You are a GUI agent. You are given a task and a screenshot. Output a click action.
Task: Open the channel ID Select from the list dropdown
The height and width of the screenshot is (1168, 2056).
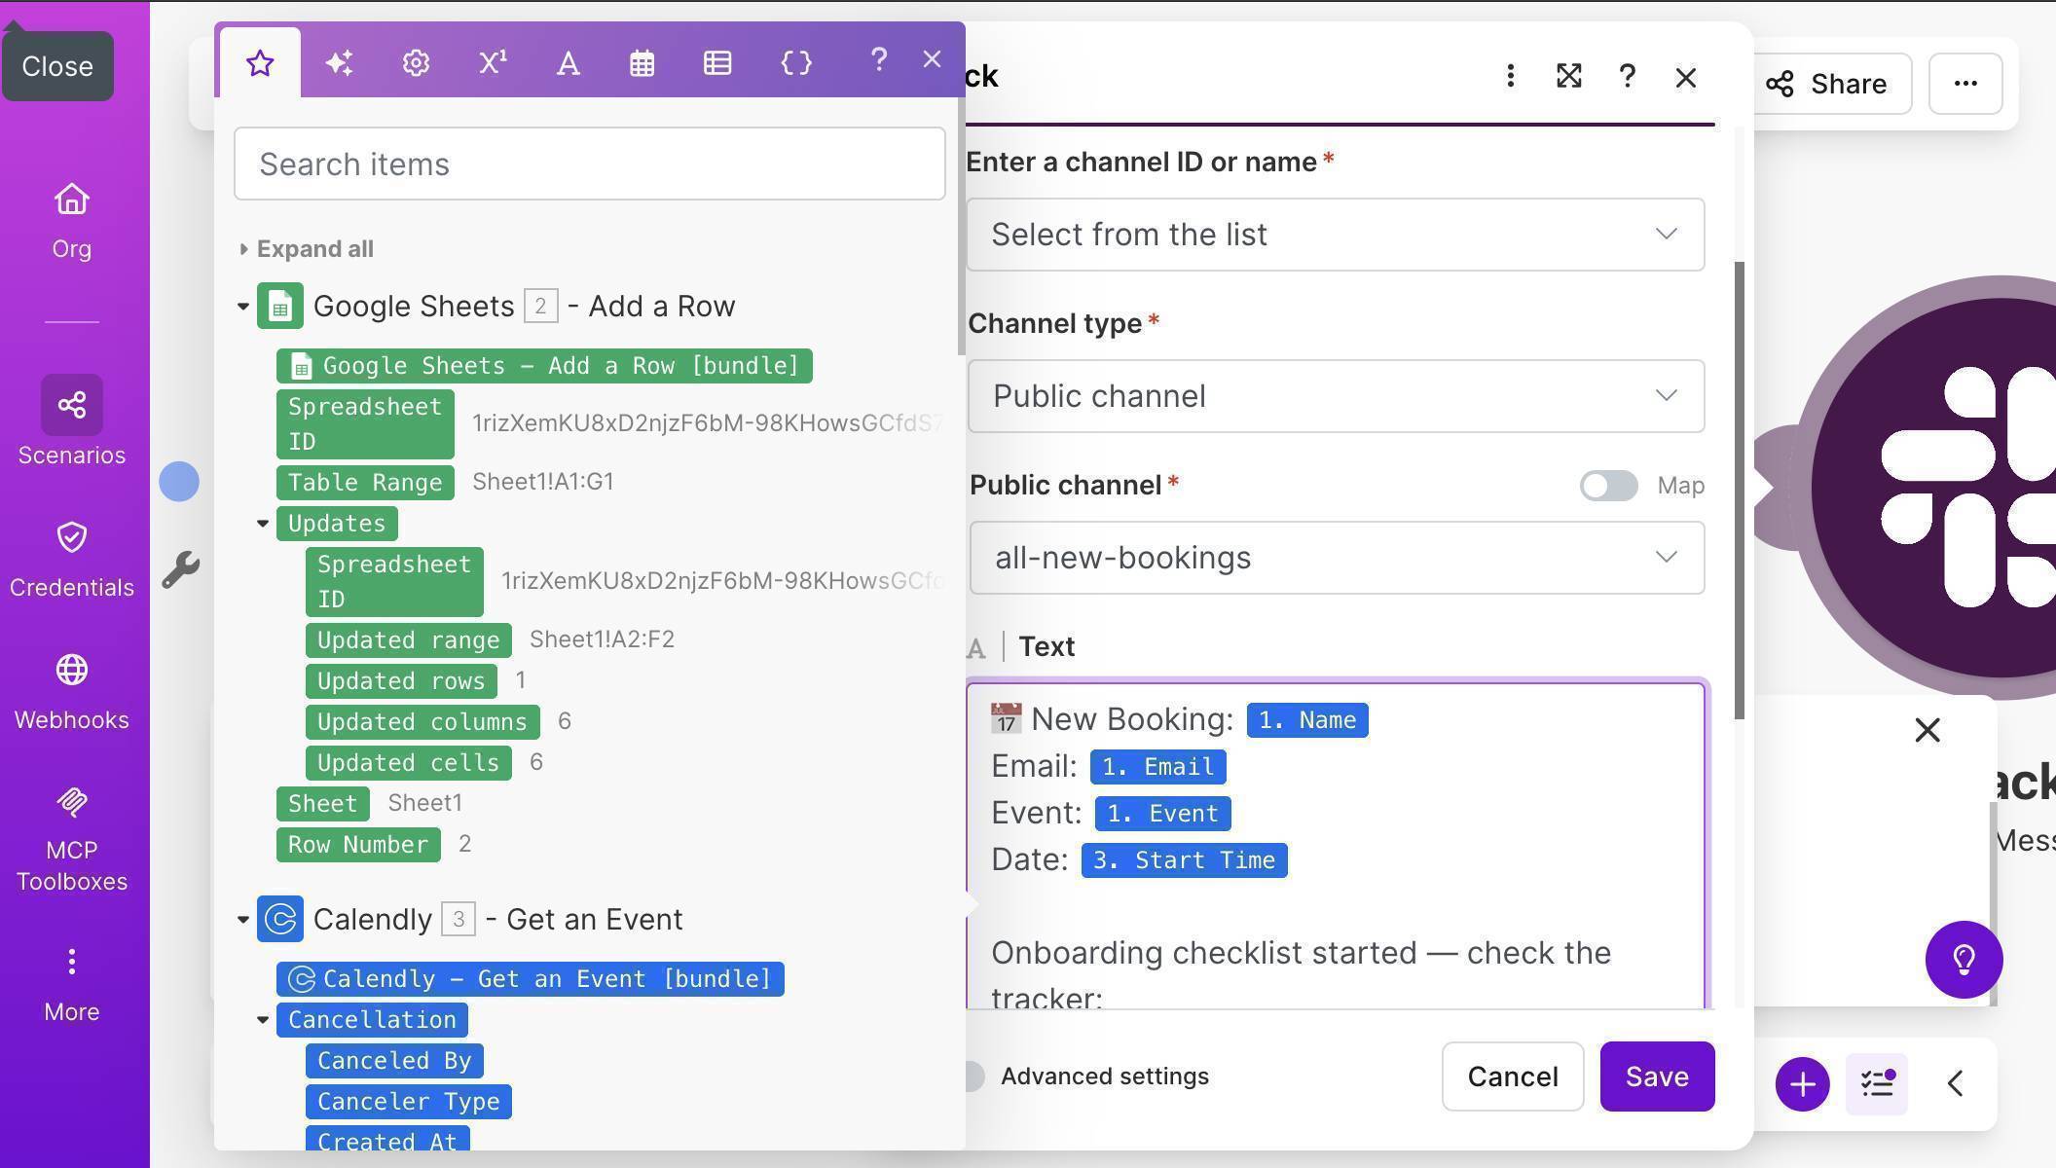(1335, 234)
